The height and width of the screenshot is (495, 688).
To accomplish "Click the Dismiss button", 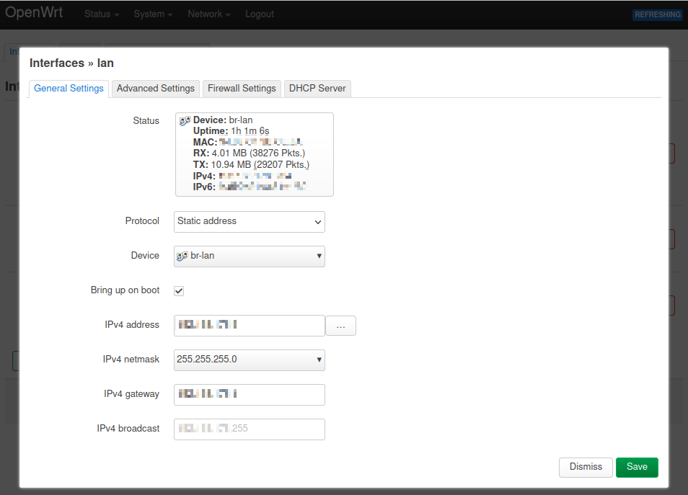I will pyautogui.click(x=585, y=467).
